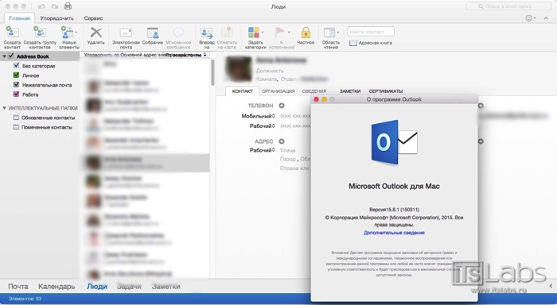Click the Follow Up (К исполнению) flag icon
This screenshot has height=305, width=557.
point(280,33)
